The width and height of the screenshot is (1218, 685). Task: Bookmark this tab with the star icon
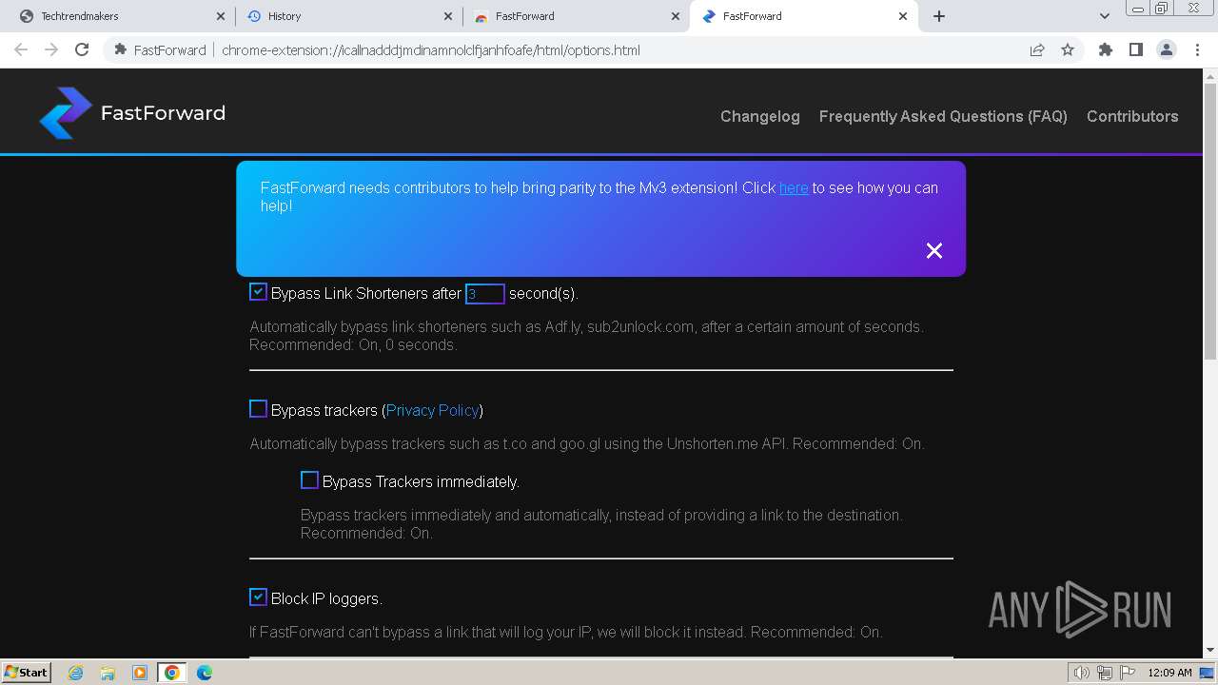pyautogui.click(x=1068, y=49)
